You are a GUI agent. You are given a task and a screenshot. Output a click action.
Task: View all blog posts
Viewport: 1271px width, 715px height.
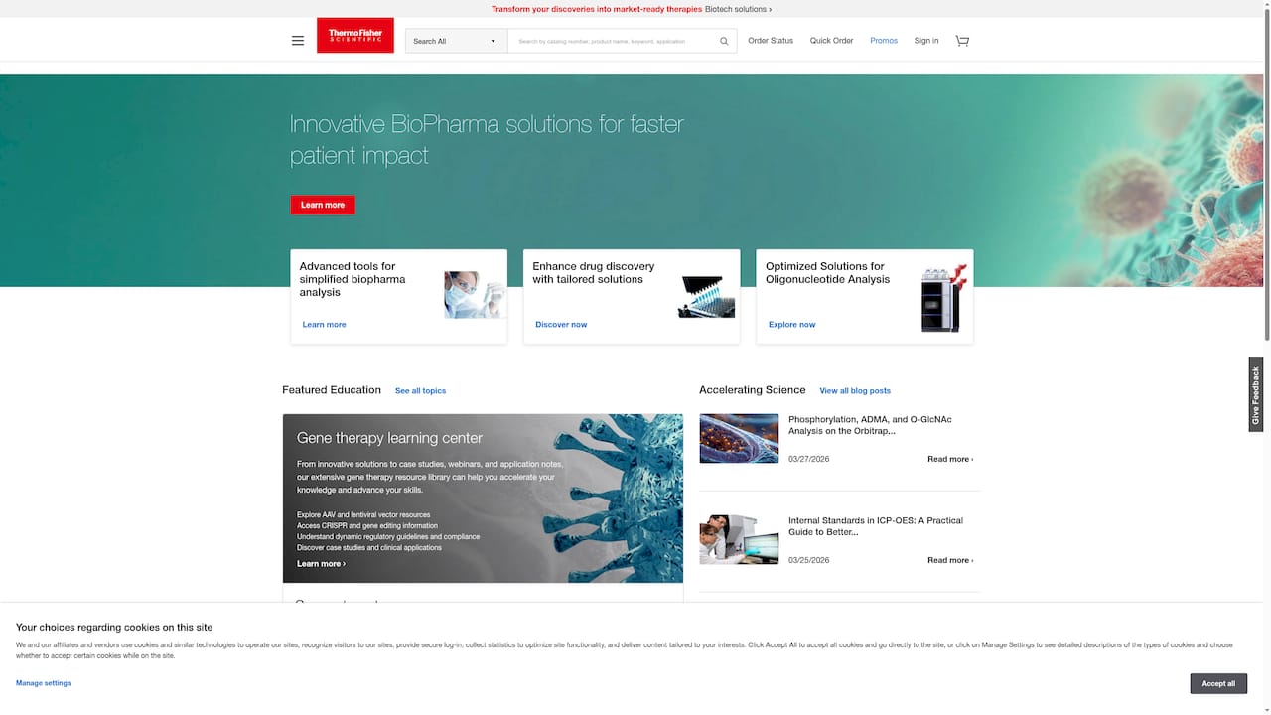click(x=855, y=390)
